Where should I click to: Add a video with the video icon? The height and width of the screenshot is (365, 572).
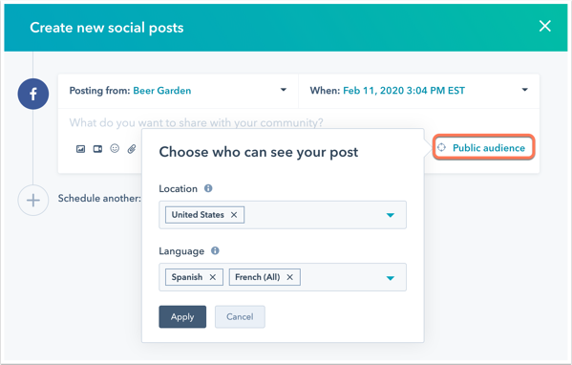point(97,149)
